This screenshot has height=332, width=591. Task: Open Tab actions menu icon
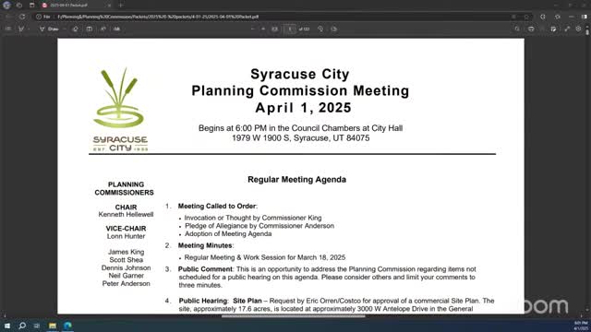pos(31,6)
